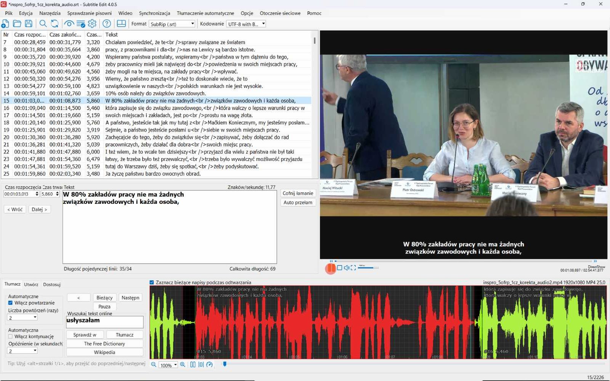This screenshot has width=610, height=381.
Task: Save the subtitle using the floppy disk icon
Action: (29, 24)
